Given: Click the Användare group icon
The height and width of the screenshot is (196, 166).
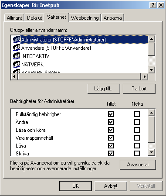Looking at the screenshot, I should [x=17, y=48].
